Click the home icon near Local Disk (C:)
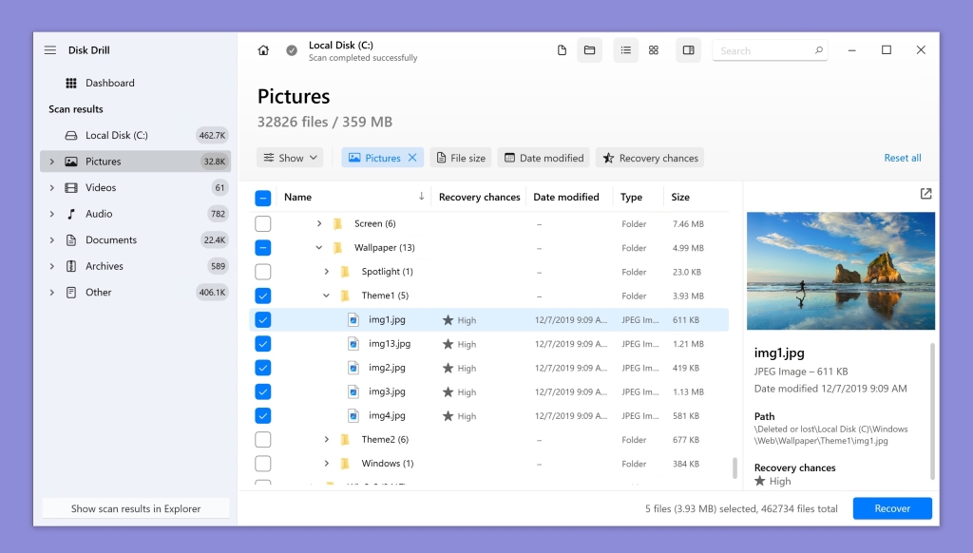The image size is (973, 553). tap(263, 49)
